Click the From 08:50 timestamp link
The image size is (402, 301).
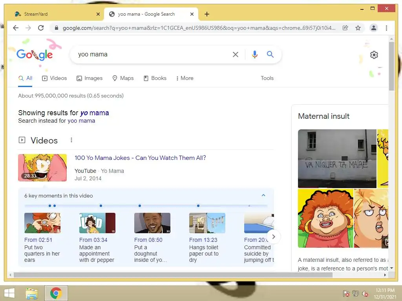pyautogui.click(x=148, y=240)
